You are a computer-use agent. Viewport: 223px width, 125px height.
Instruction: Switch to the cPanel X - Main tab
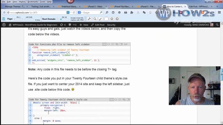(95, 7)
